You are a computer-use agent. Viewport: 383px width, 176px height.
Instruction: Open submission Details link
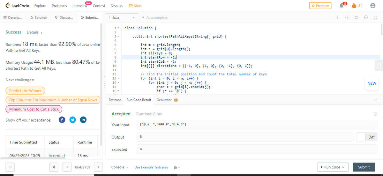coord(35,32)
